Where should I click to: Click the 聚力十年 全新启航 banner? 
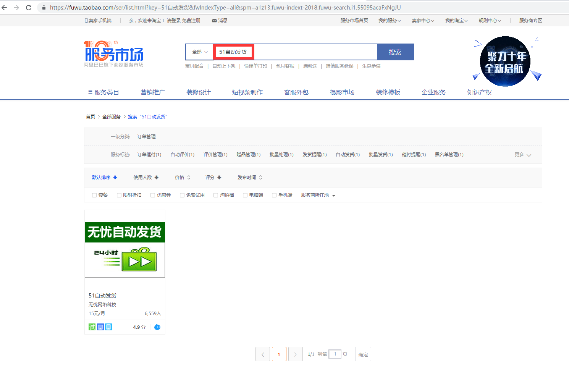point(506,61)
